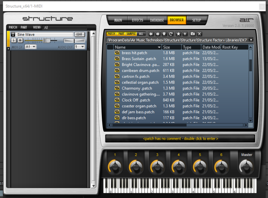Click smart knob 3

[x=157, y=166]
